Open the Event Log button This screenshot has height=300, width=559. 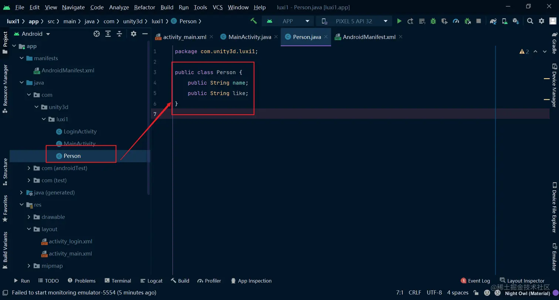pyautogui.click(x=475, y=281)
